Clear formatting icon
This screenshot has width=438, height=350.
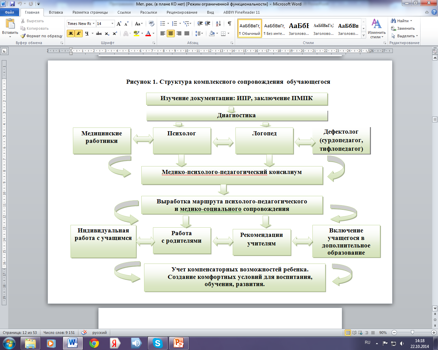click(x=152, y=24)
